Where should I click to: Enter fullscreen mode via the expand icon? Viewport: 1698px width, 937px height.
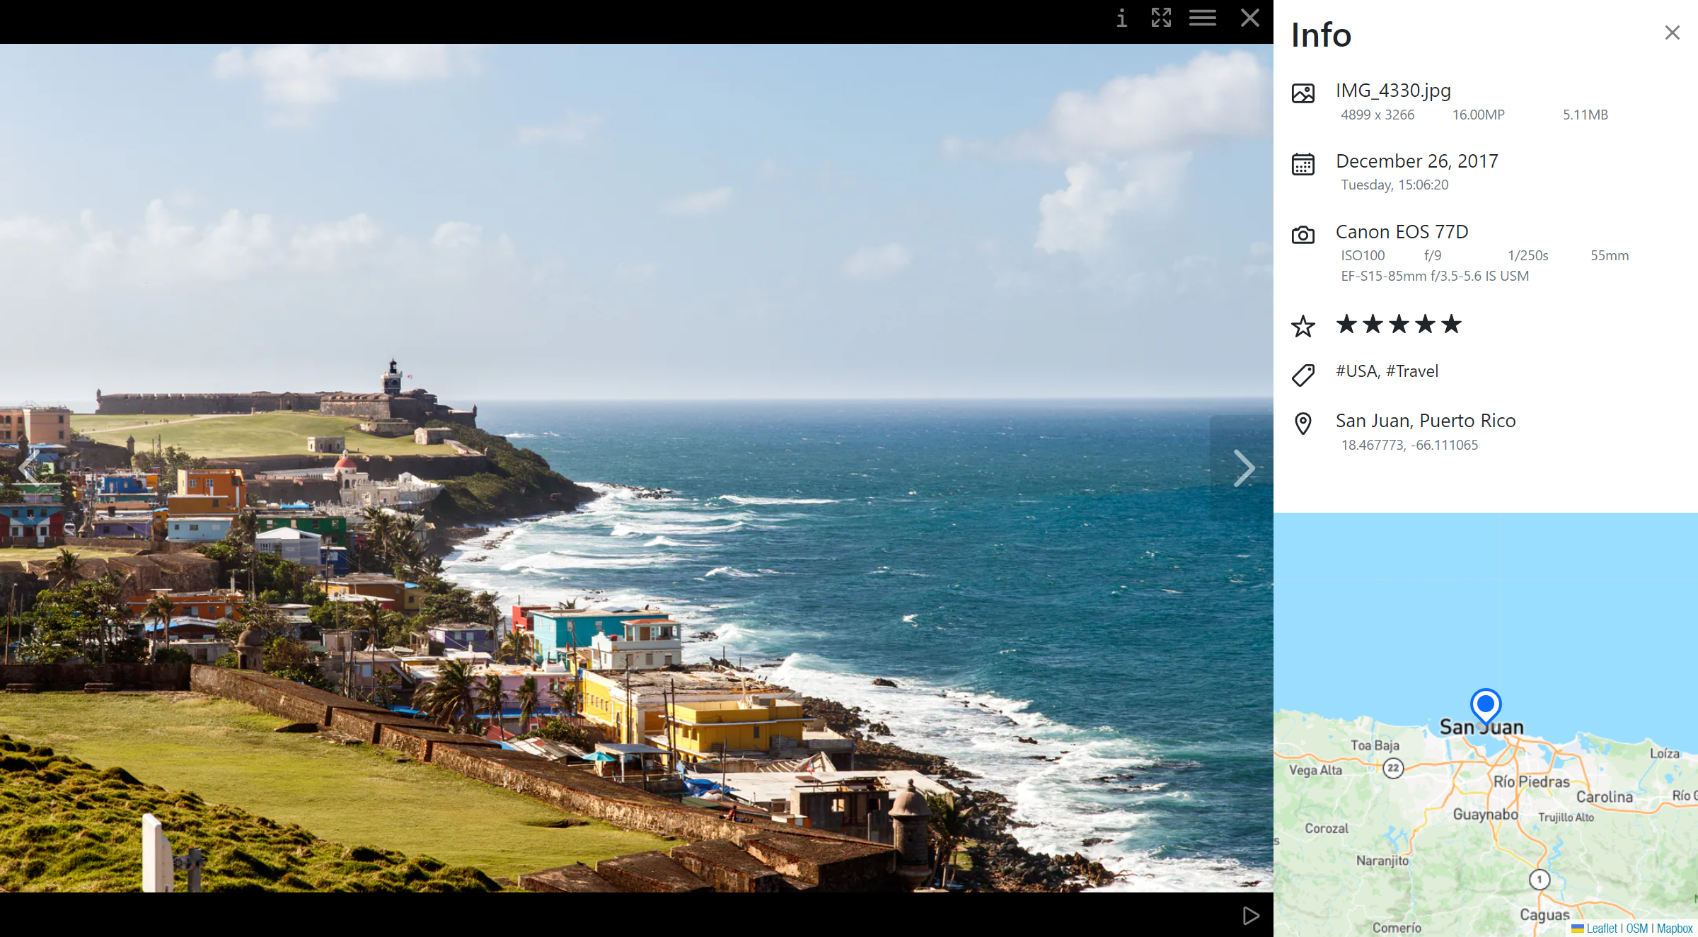click(1161, 18)
